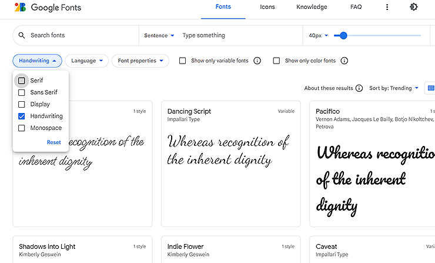Screen dimensions: 435x263
Task: Click the Dancing Script preview text
Action: coord(227,151)
